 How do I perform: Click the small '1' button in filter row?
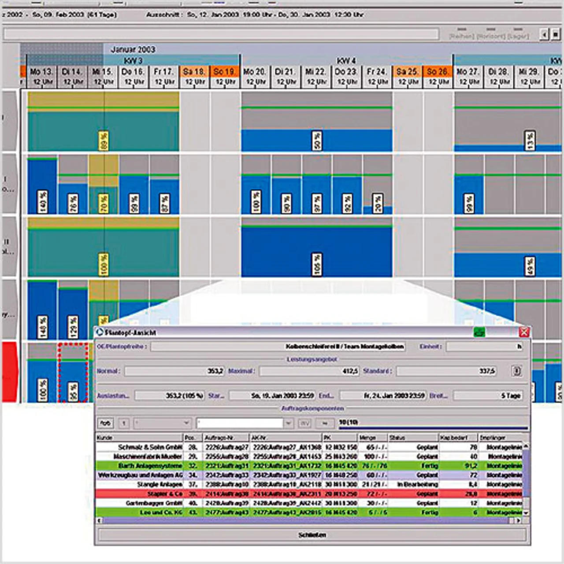(x=124, y=423)
